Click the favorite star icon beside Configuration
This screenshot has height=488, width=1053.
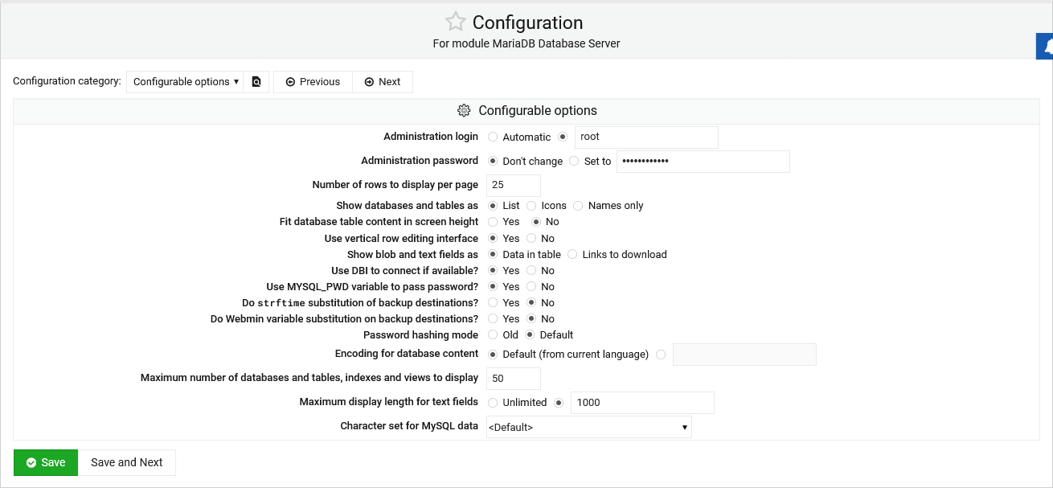coord(455,23)
